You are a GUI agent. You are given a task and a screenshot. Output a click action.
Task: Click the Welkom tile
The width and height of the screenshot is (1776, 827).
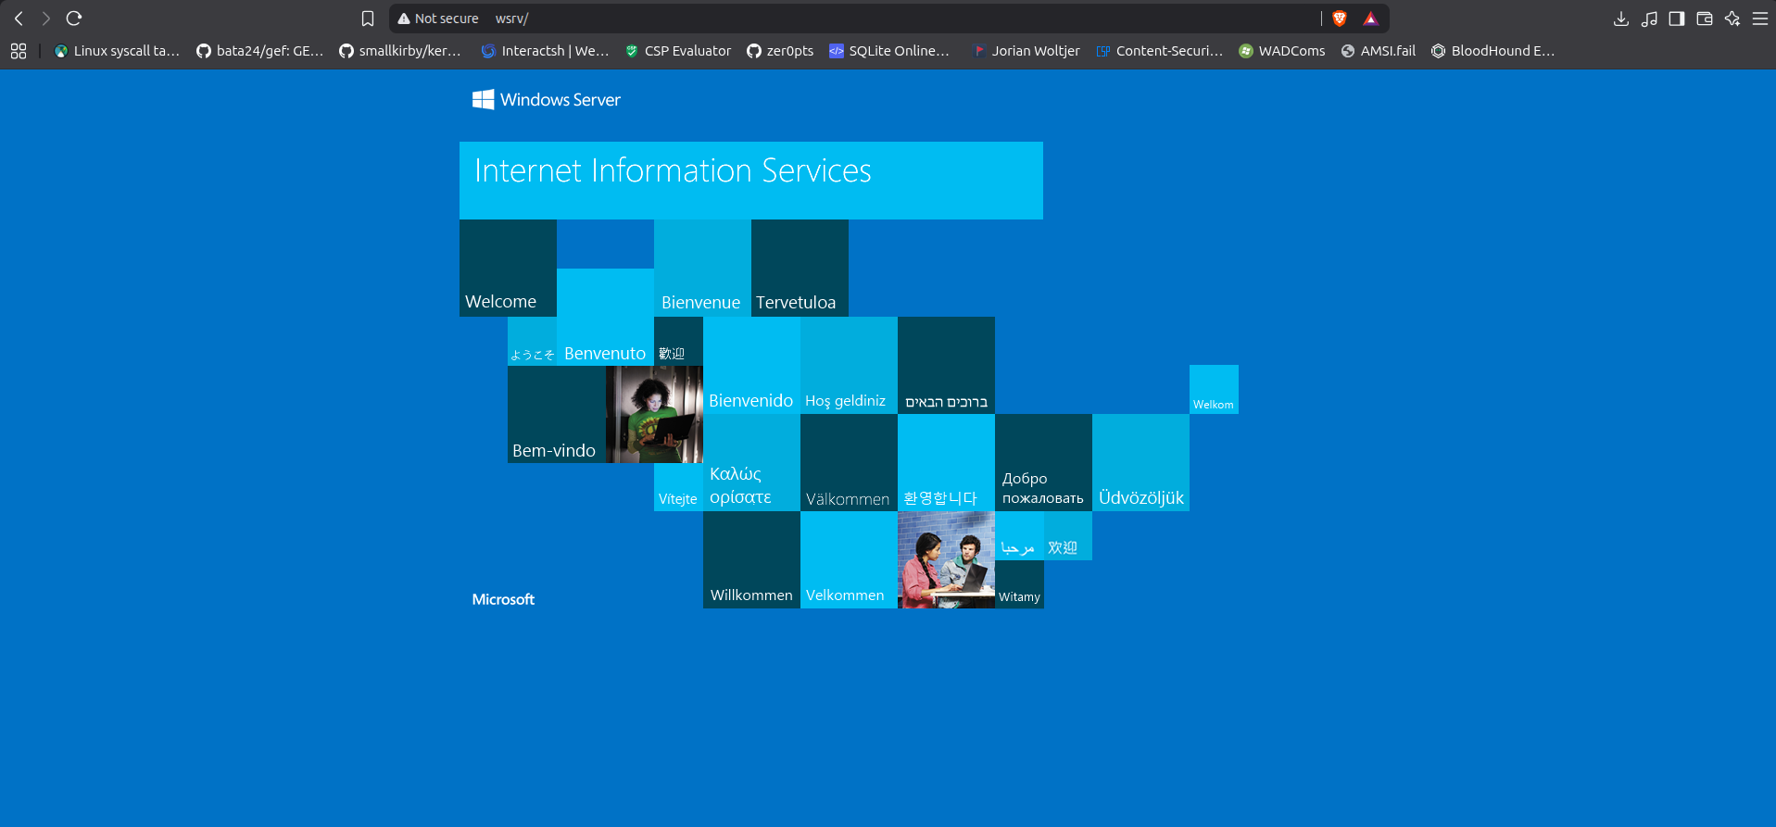point(1214,389)
